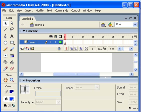Select Layer 1 in timeline

[x=33, y=42]
